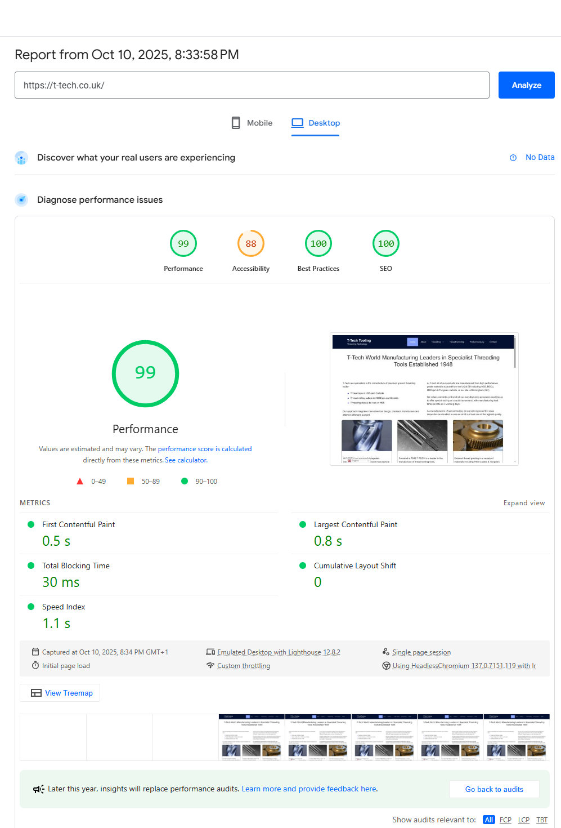This screenshot has height=828, width=561.
Task: Click the SEO score 100 gauge
Action: point(386,244)
